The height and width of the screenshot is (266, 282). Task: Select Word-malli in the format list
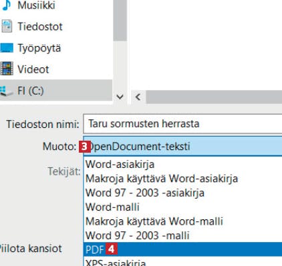(182, 207)
